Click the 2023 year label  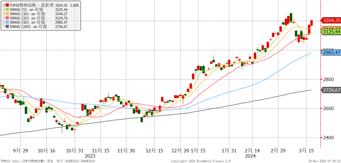point(89,156)
